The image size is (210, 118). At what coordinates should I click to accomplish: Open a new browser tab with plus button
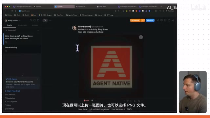tap(161, 7)
